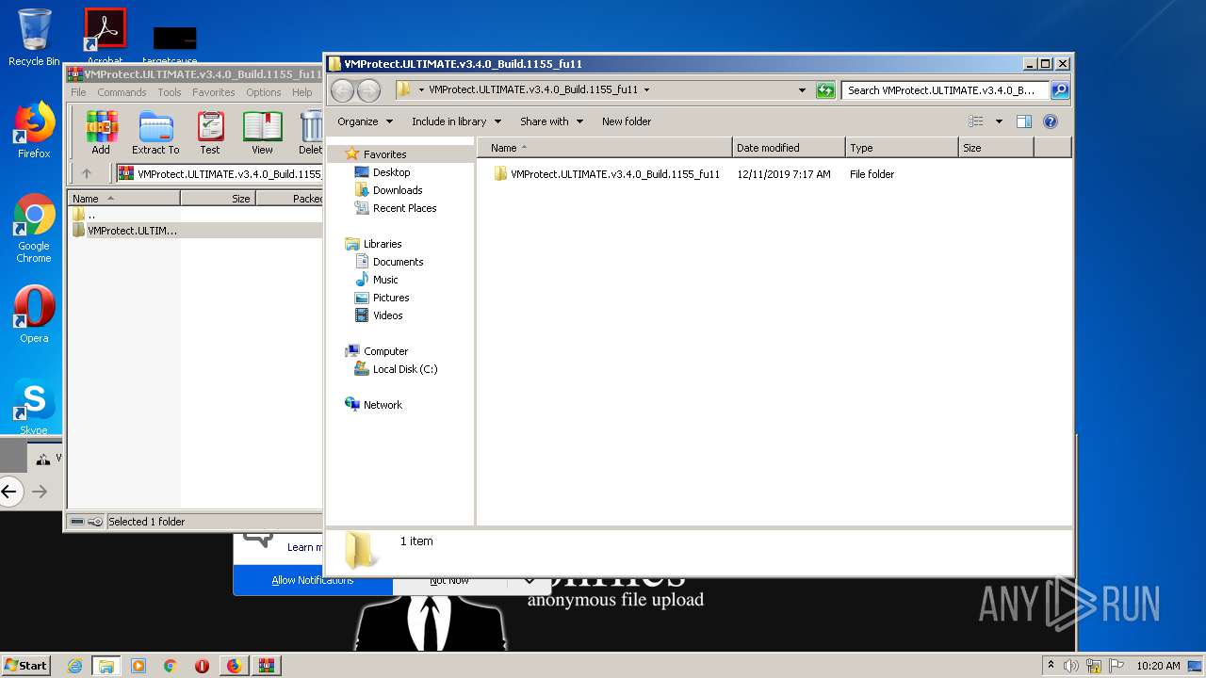The height and width of the screenshot is (678, 1206).
Task: Sort Explorer by Type column
Action: coord(902,148)
